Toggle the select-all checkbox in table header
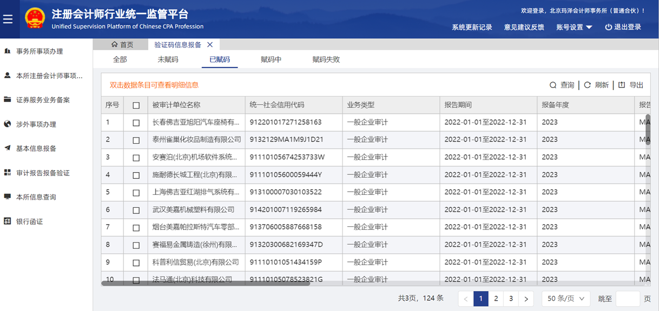The width and height of the screenshot is (659, 311). [x=136, y=105]
